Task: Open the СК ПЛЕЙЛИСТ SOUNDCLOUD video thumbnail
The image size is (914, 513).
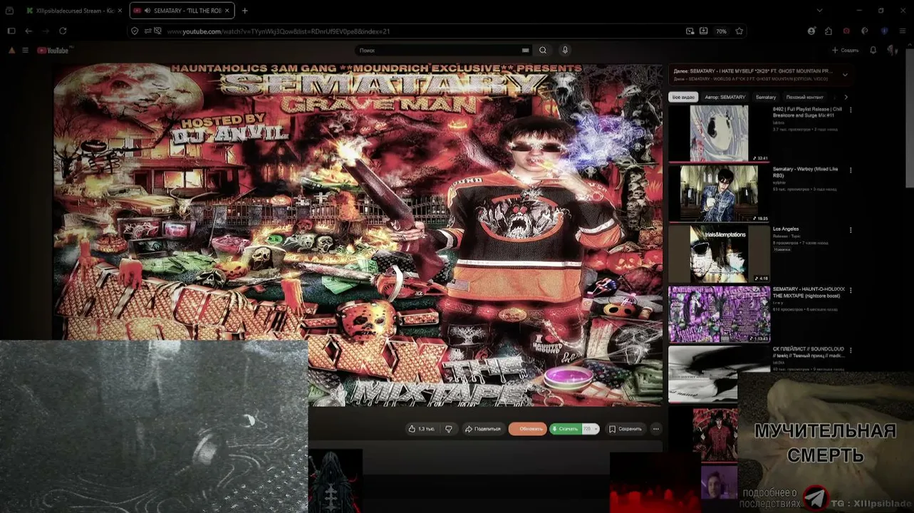Action: click(719, 374)
